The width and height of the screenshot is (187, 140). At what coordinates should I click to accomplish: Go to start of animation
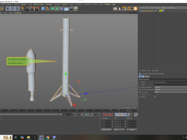pos(75,115)
